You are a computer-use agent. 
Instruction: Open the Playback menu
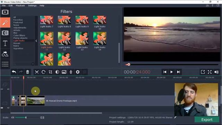(x=20, y=6)
